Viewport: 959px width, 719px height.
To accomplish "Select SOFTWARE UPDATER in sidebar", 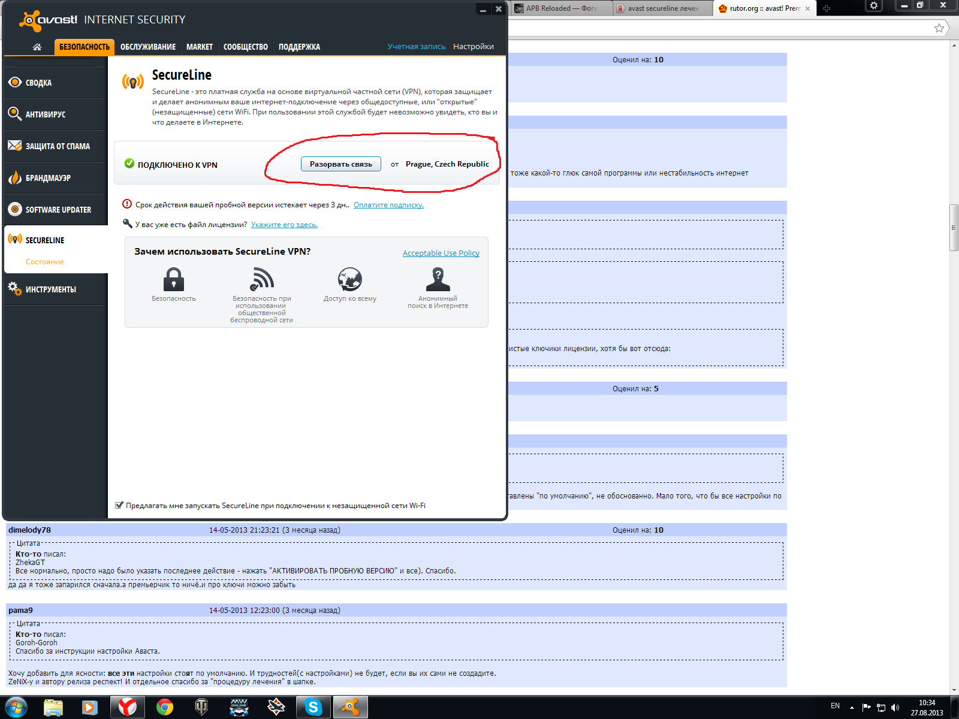I will (55, 209).
